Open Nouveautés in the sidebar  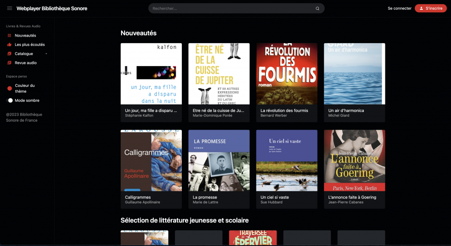(x=25, y=35)
